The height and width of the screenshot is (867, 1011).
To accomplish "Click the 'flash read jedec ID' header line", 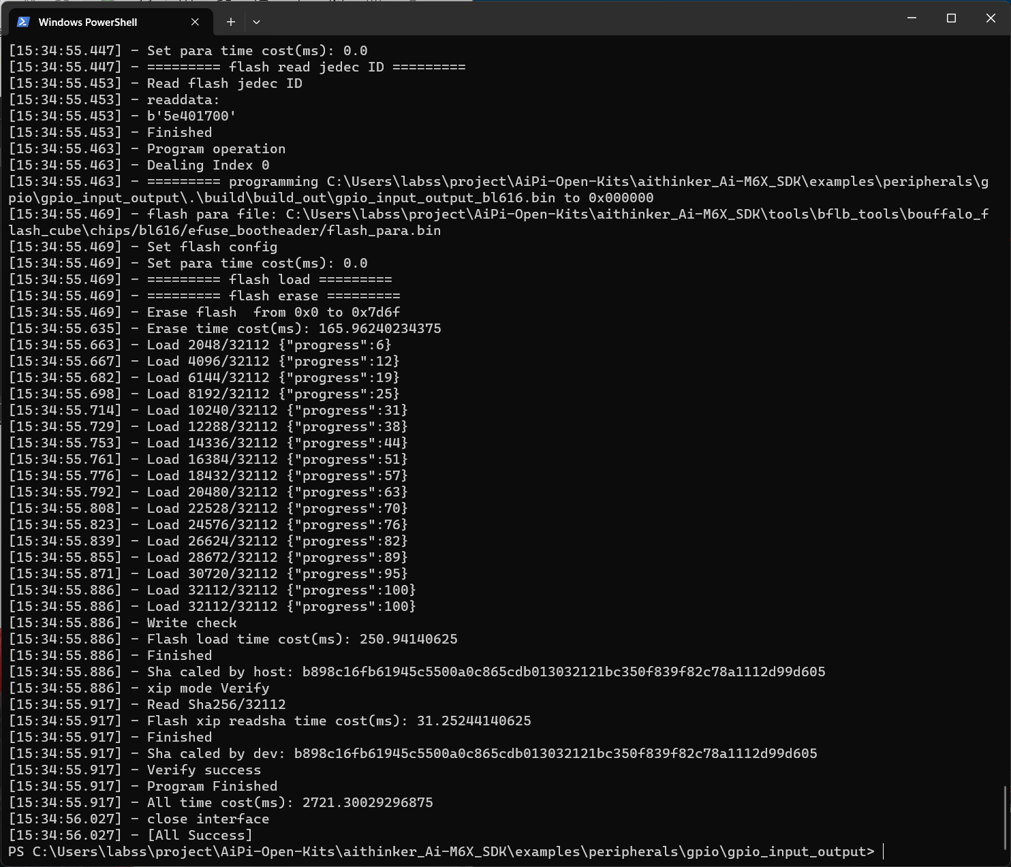I will [236, 67].
